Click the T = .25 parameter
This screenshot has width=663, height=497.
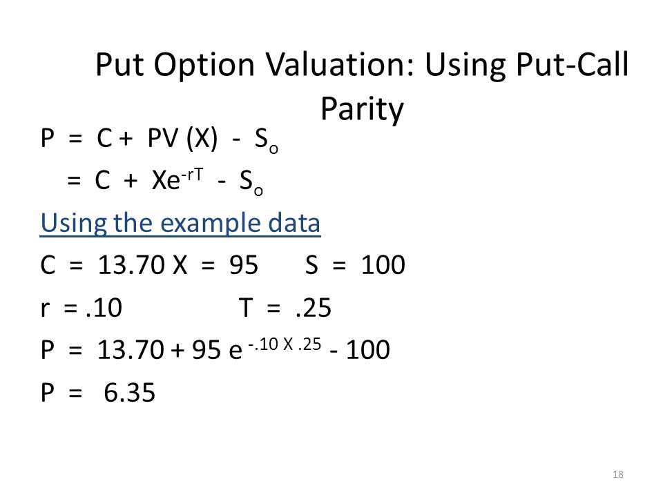[285, 307]
